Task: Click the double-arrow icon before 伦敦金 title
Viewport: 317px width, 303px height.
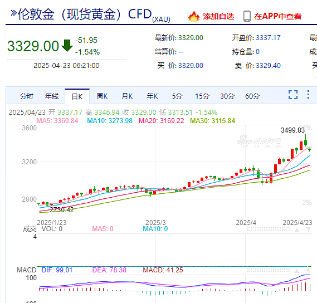Action: pos(13,13)
